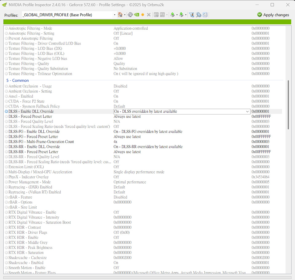Create a new profile with the star icon
Screen dimensions: 295x280
(143, 14)
